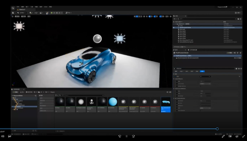Click the Perspective view mode button in viewport
This screenshot has width=247, height=141.
17,16
